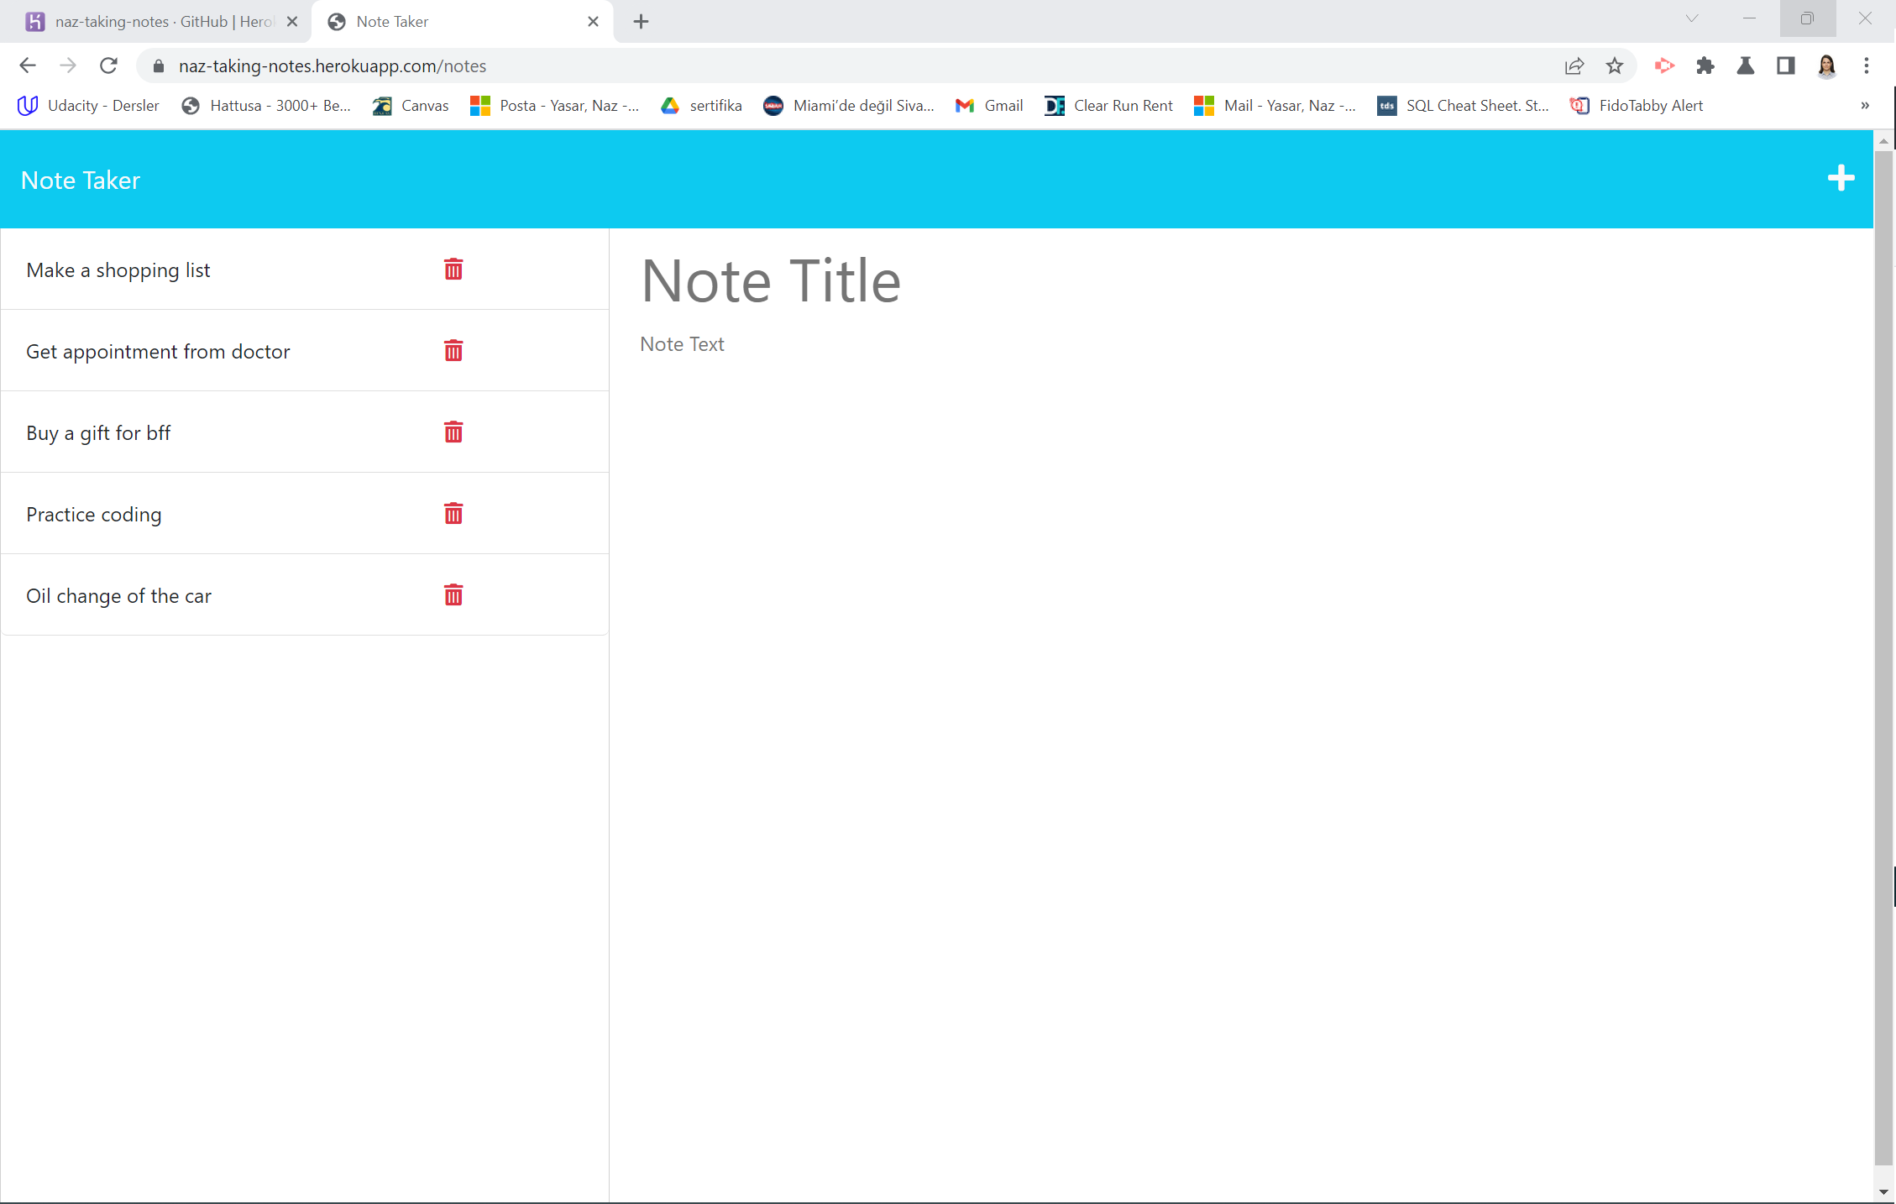
Task: Expand the tab search dropdown arrow
Action: coord(1691,18)
